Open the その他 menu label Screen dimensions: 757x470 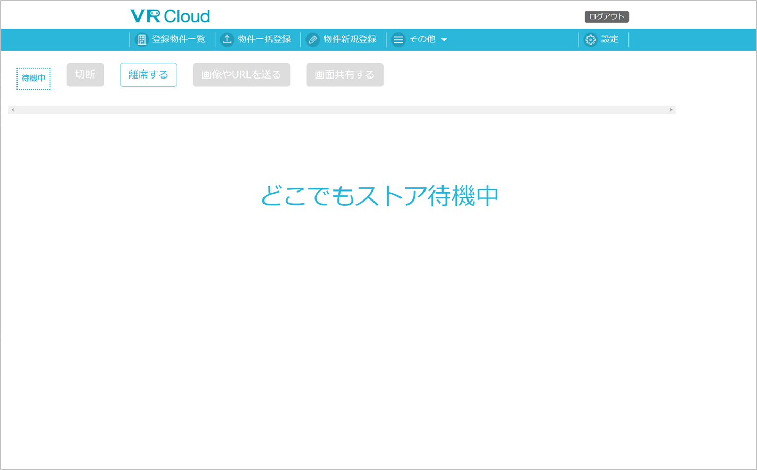coord(422,39)
